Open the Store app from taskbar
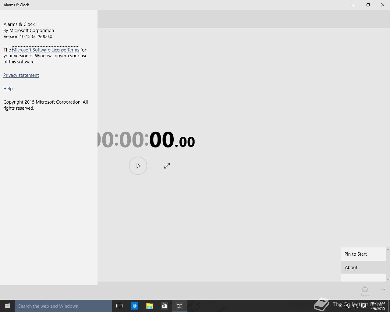This screenshot has height=312, width=390. pos(164,306)
